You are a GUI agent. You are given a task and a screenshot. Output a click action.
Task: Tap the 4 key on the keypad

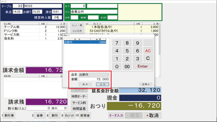(117, 51)
